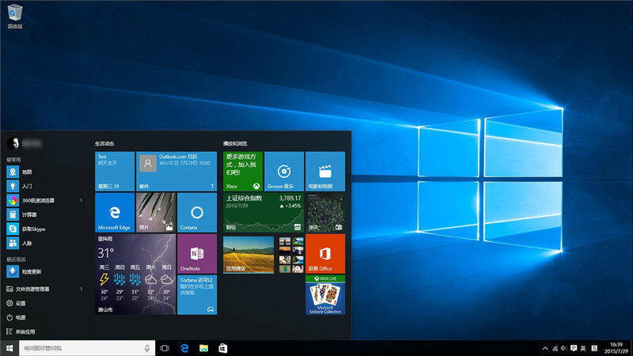This screenshot has width=633, height=356.
Task: Open the Groove music tile
Action: click(x=284, y=171)
